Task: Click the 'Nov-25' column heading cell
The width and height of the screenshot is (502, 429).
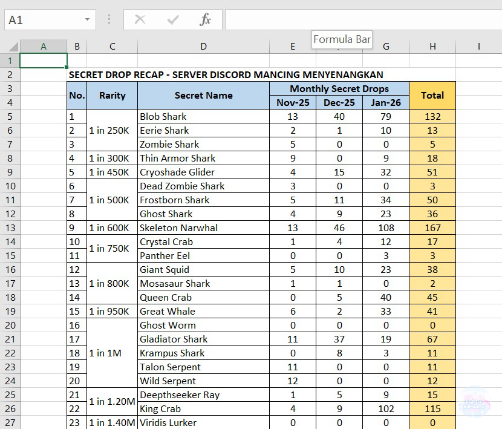Action: click(x=293, y=102)
